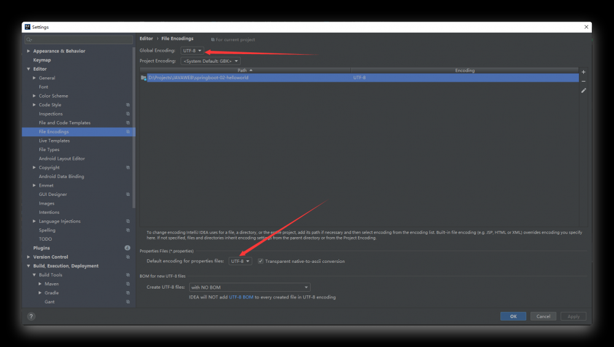Select File Types in tree
614x347 pixels.
pos(49,150)
